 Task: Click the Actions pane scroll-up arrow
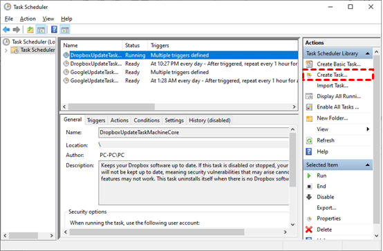coord(376,52)
